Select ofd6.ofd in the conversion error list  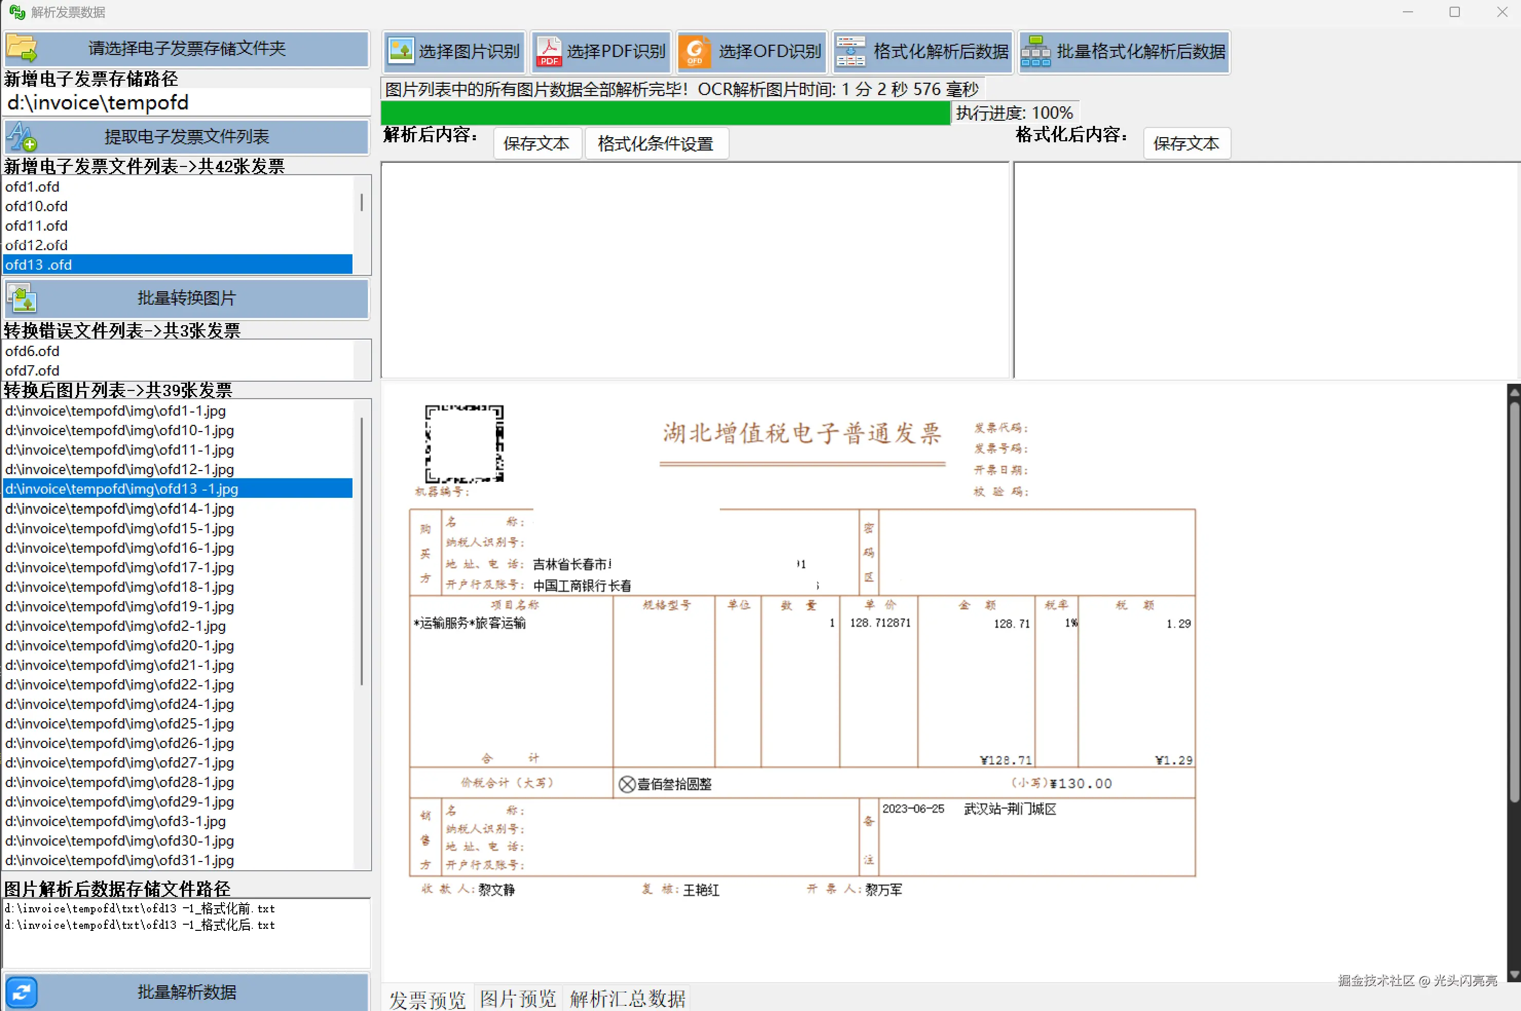[x=32, y=351]
